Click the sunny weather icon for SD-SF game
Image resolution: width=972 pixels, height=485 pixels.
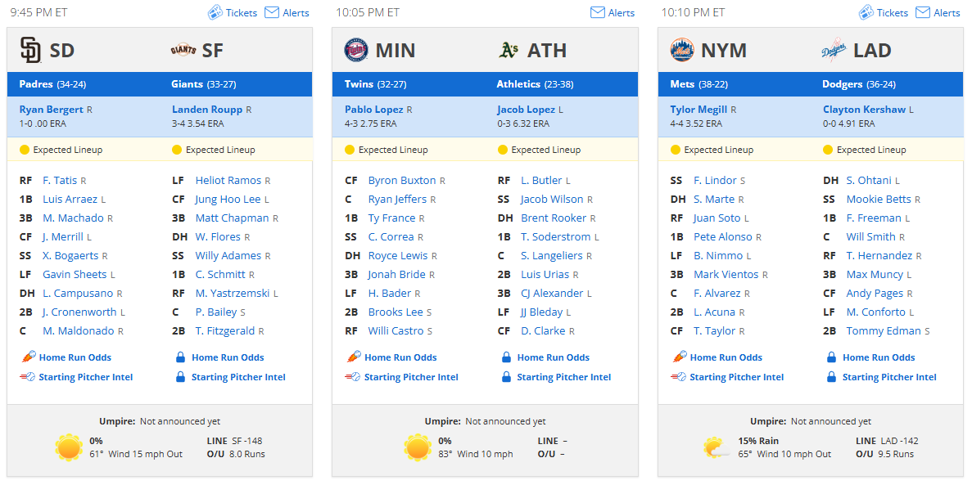[68, 448]
